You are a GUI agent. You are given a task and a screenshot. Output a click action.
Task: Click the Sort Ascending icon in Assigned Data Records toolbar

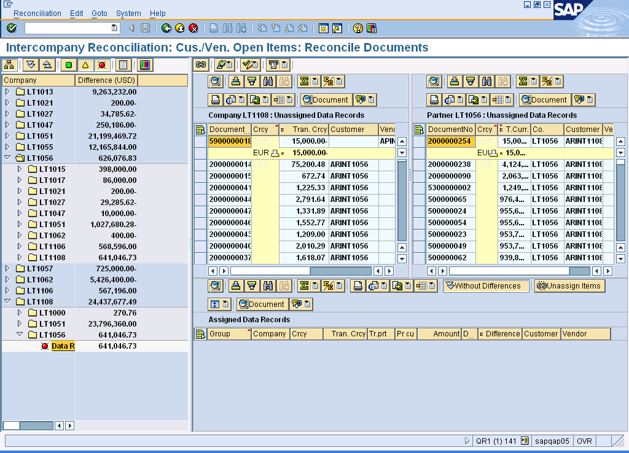(x=236, y=286)
